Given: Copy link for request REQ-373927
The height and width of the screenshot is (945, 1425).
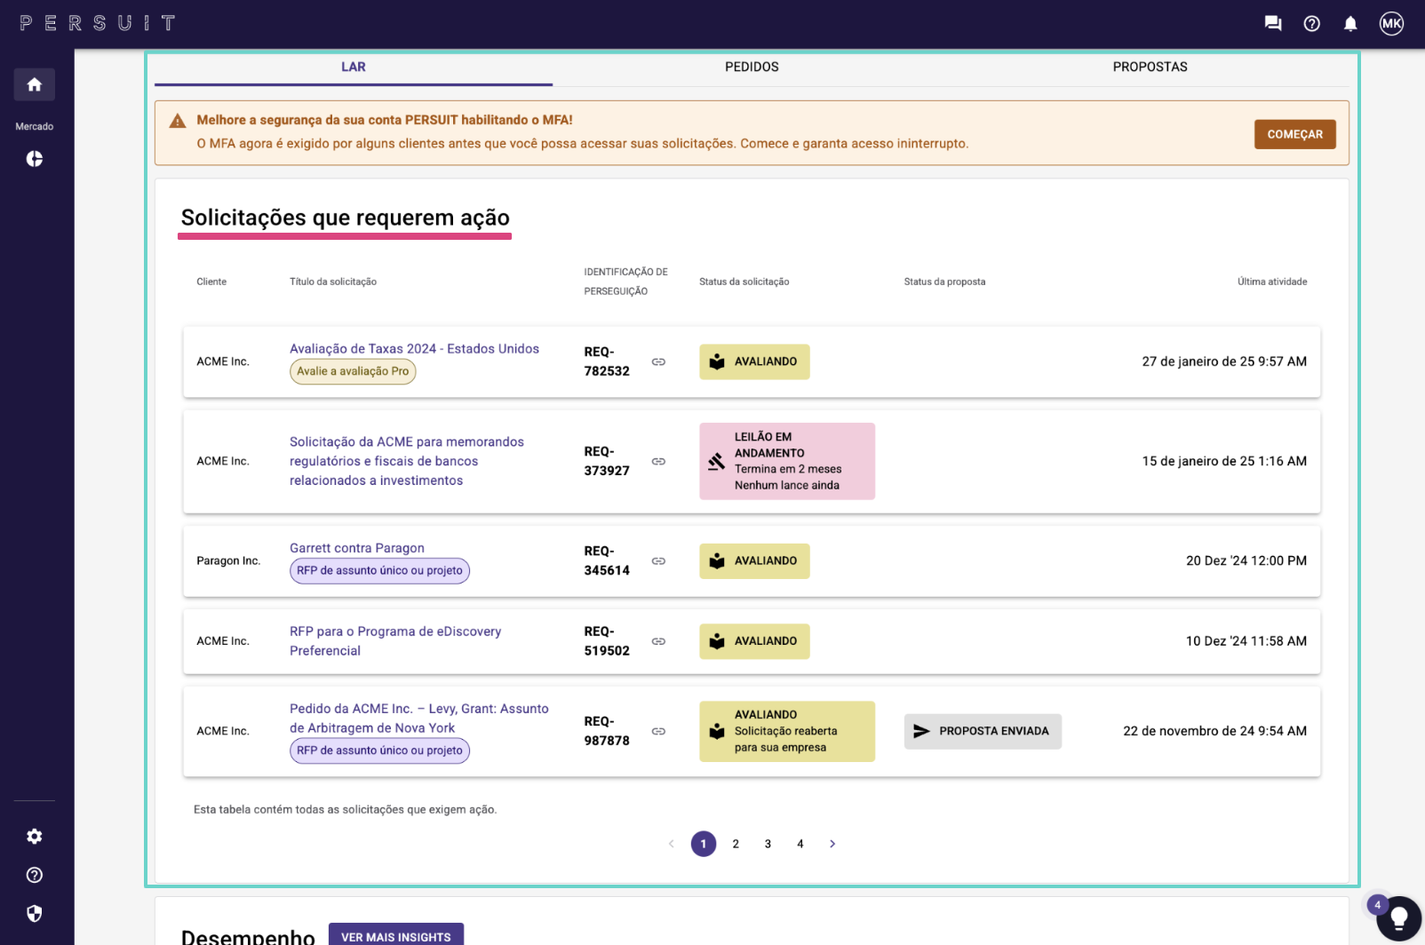Looking at the screenshot, I should [658, 461].
